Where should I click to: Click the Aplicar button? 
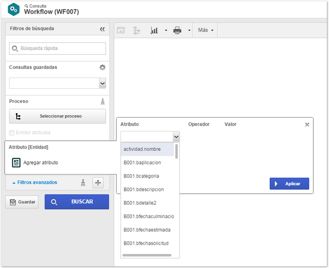pyautogui.click(x=289, y=184)
